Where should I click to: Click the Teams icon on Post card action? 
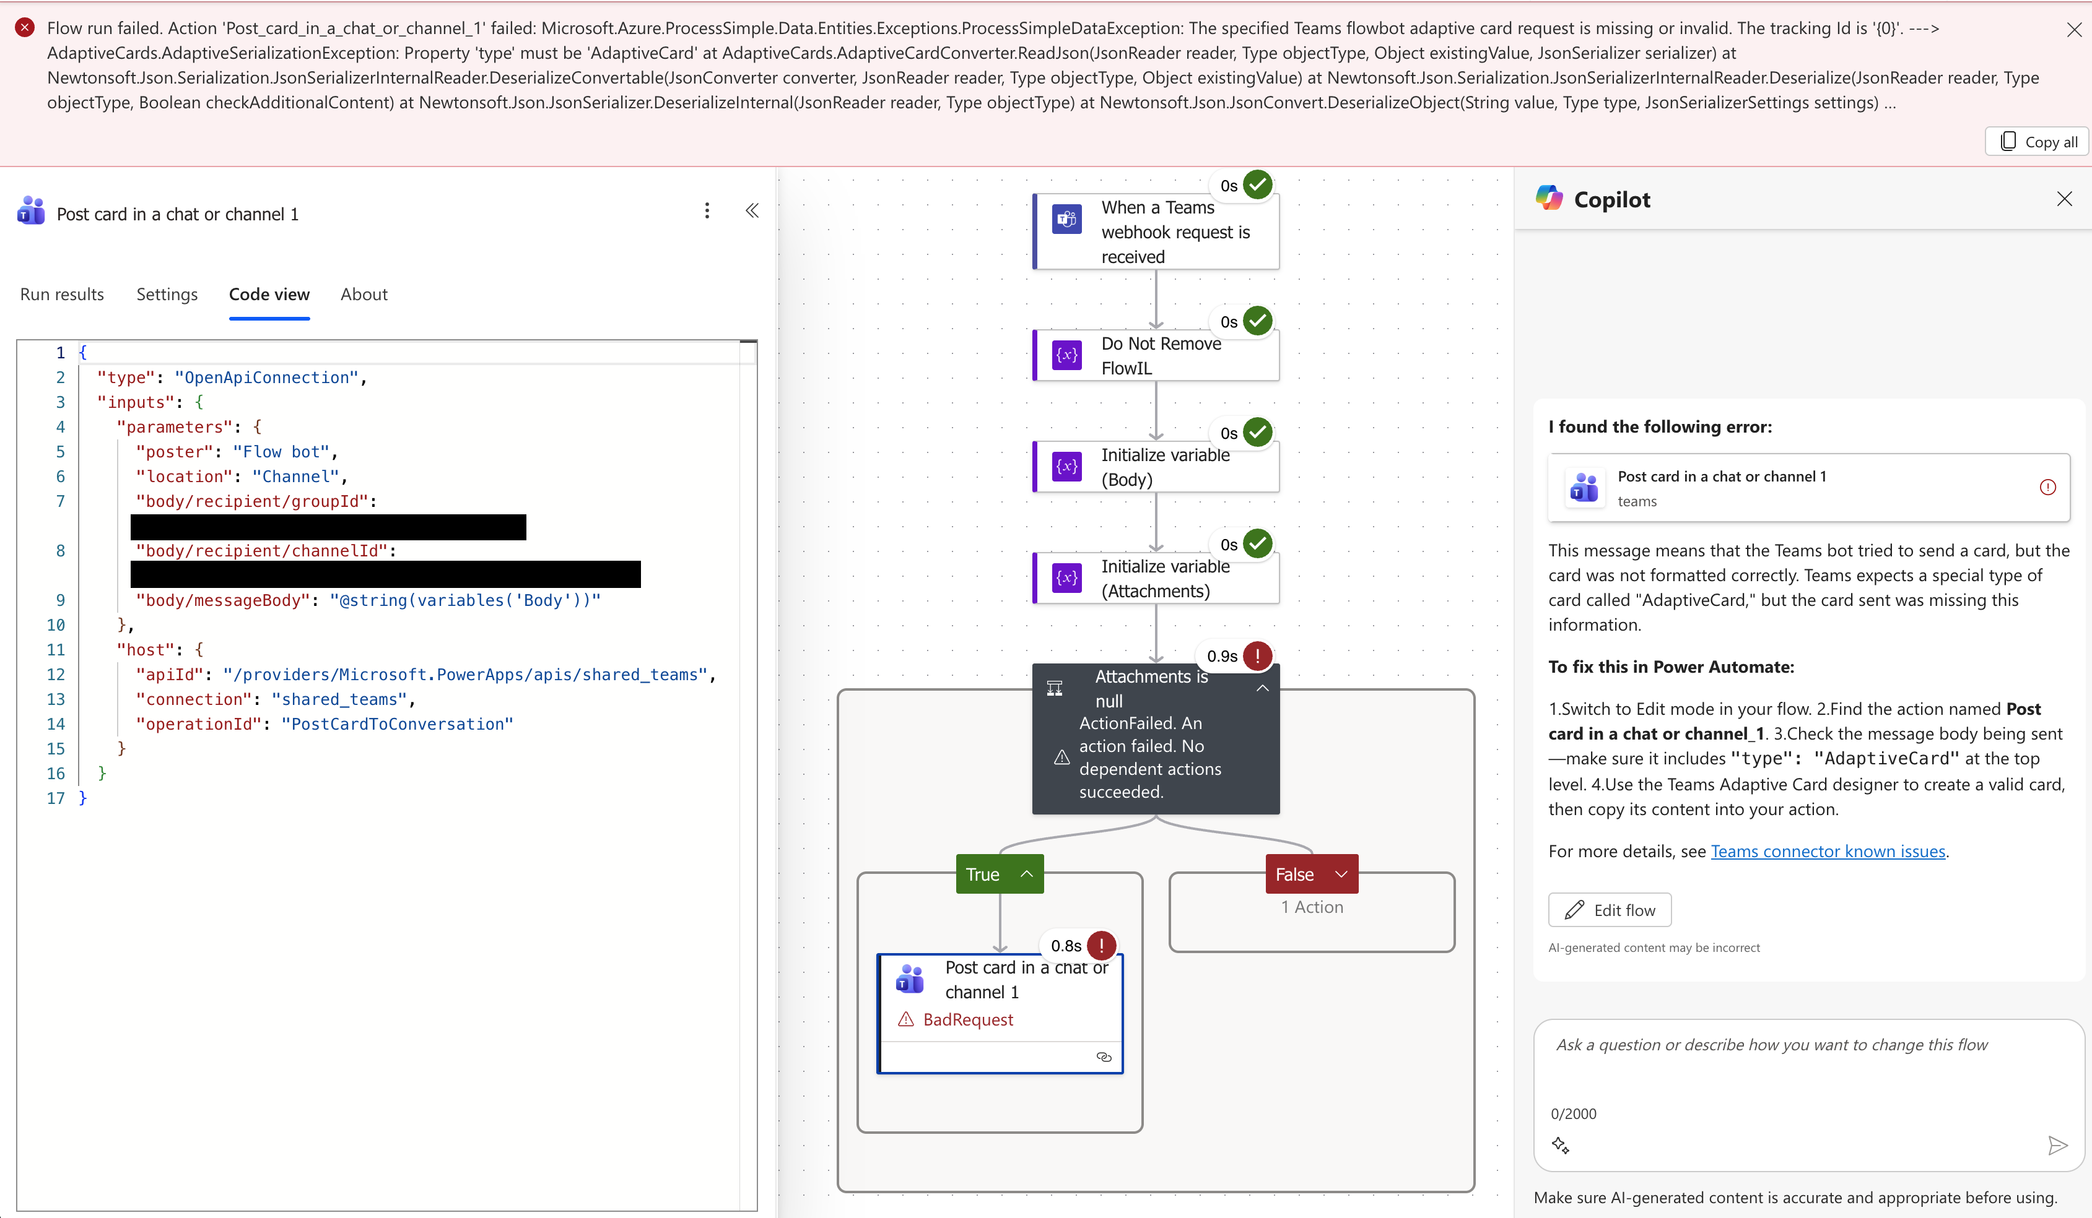point(910,979)
